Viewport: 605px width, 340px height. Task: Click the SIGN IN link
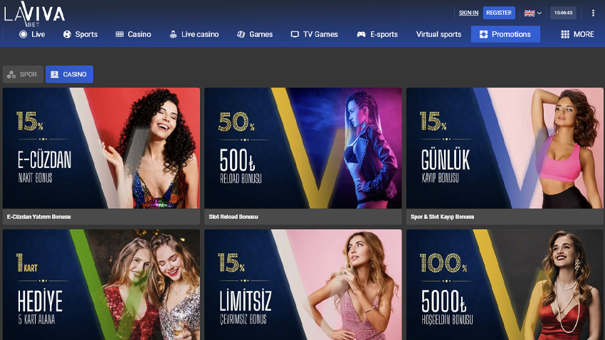click(x=468, y=13)
